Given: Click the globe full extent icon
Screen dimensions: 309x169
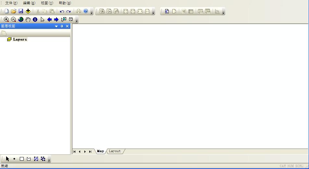Looking at the screenshot, I should [x=21, y=19].
